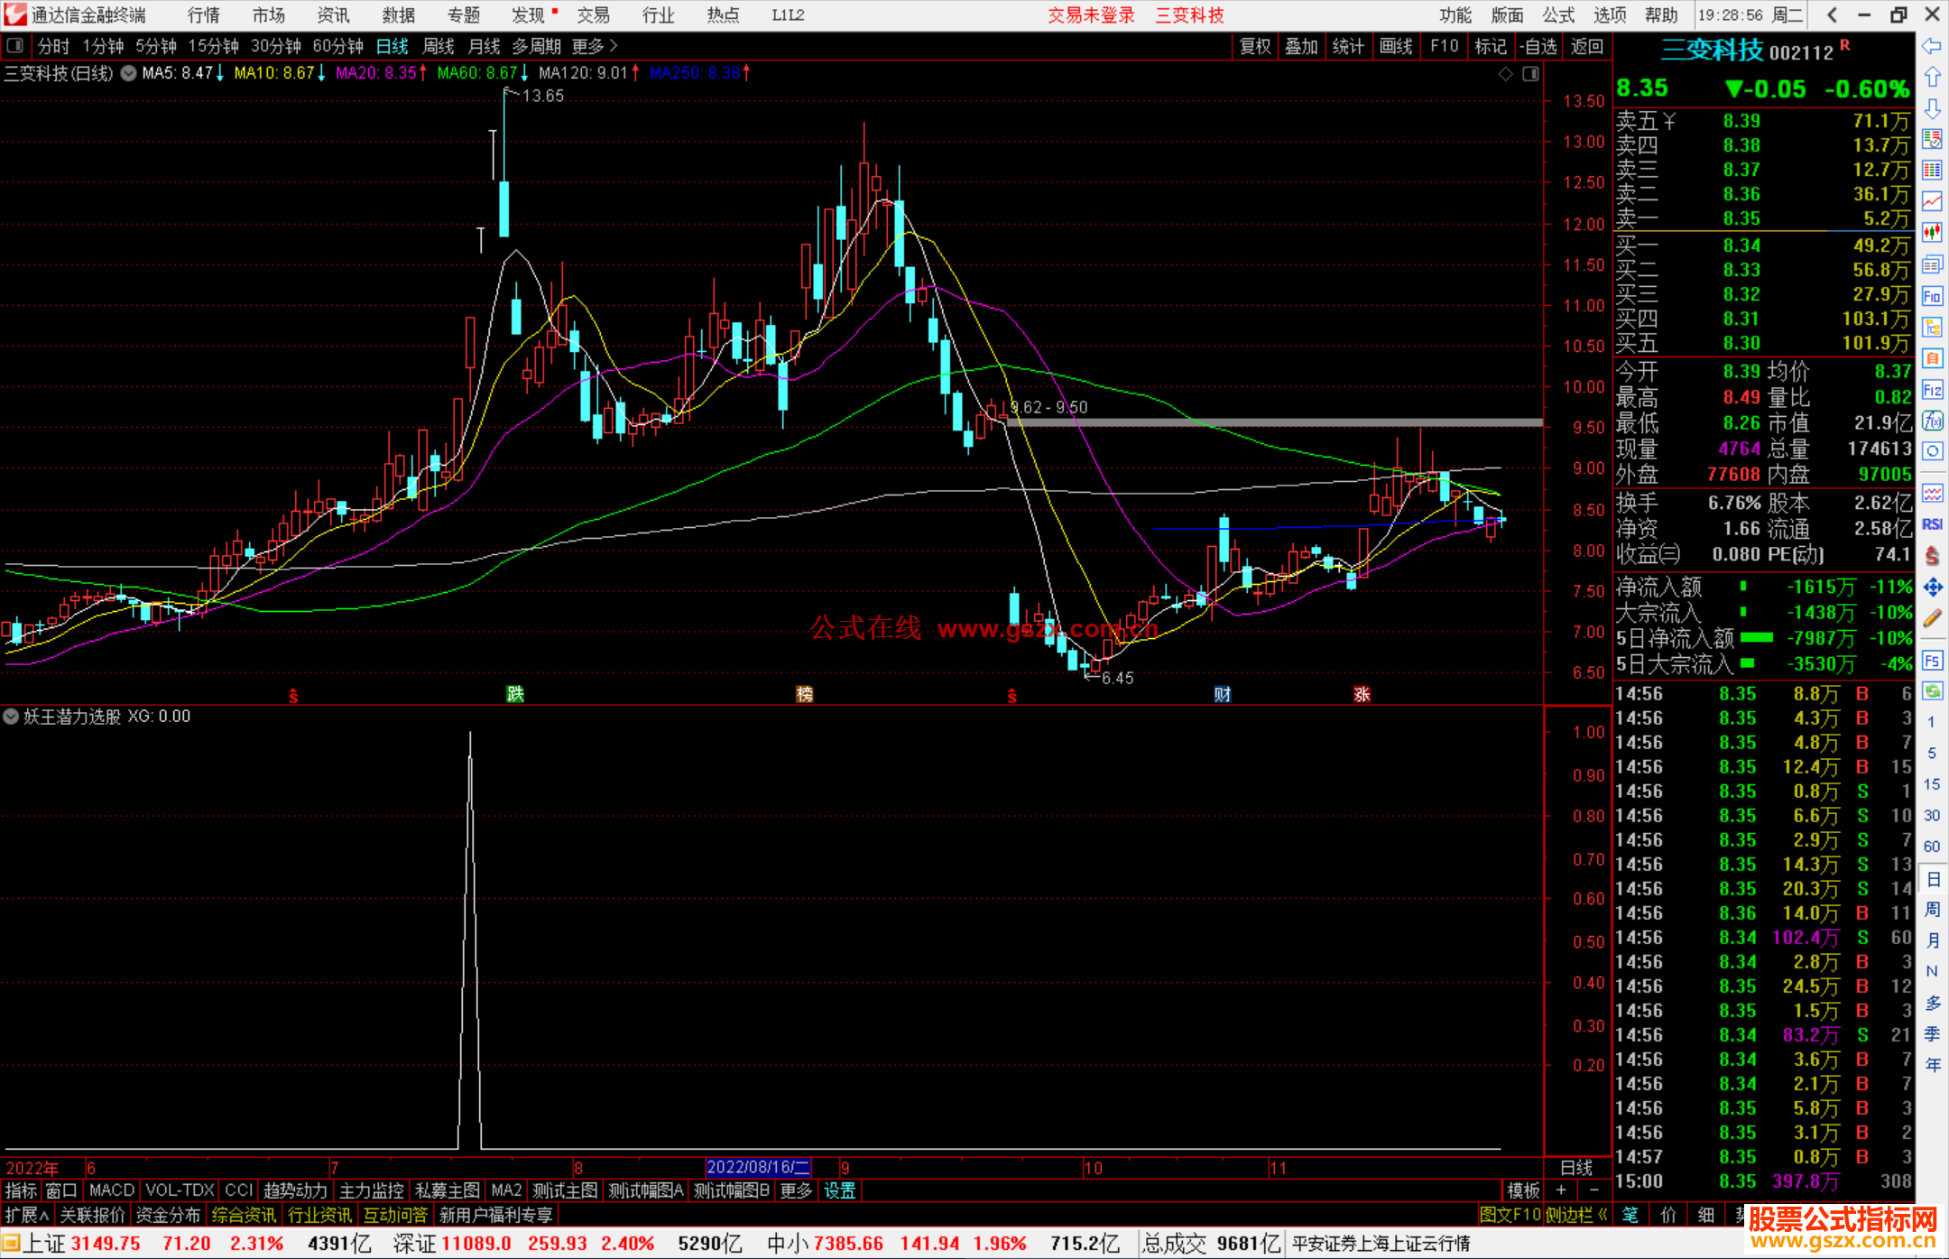This screenshot has width=1949, height=1259.
Task: Click the 设置 link in indicator bar
Action: click(x=839, y=1190)
